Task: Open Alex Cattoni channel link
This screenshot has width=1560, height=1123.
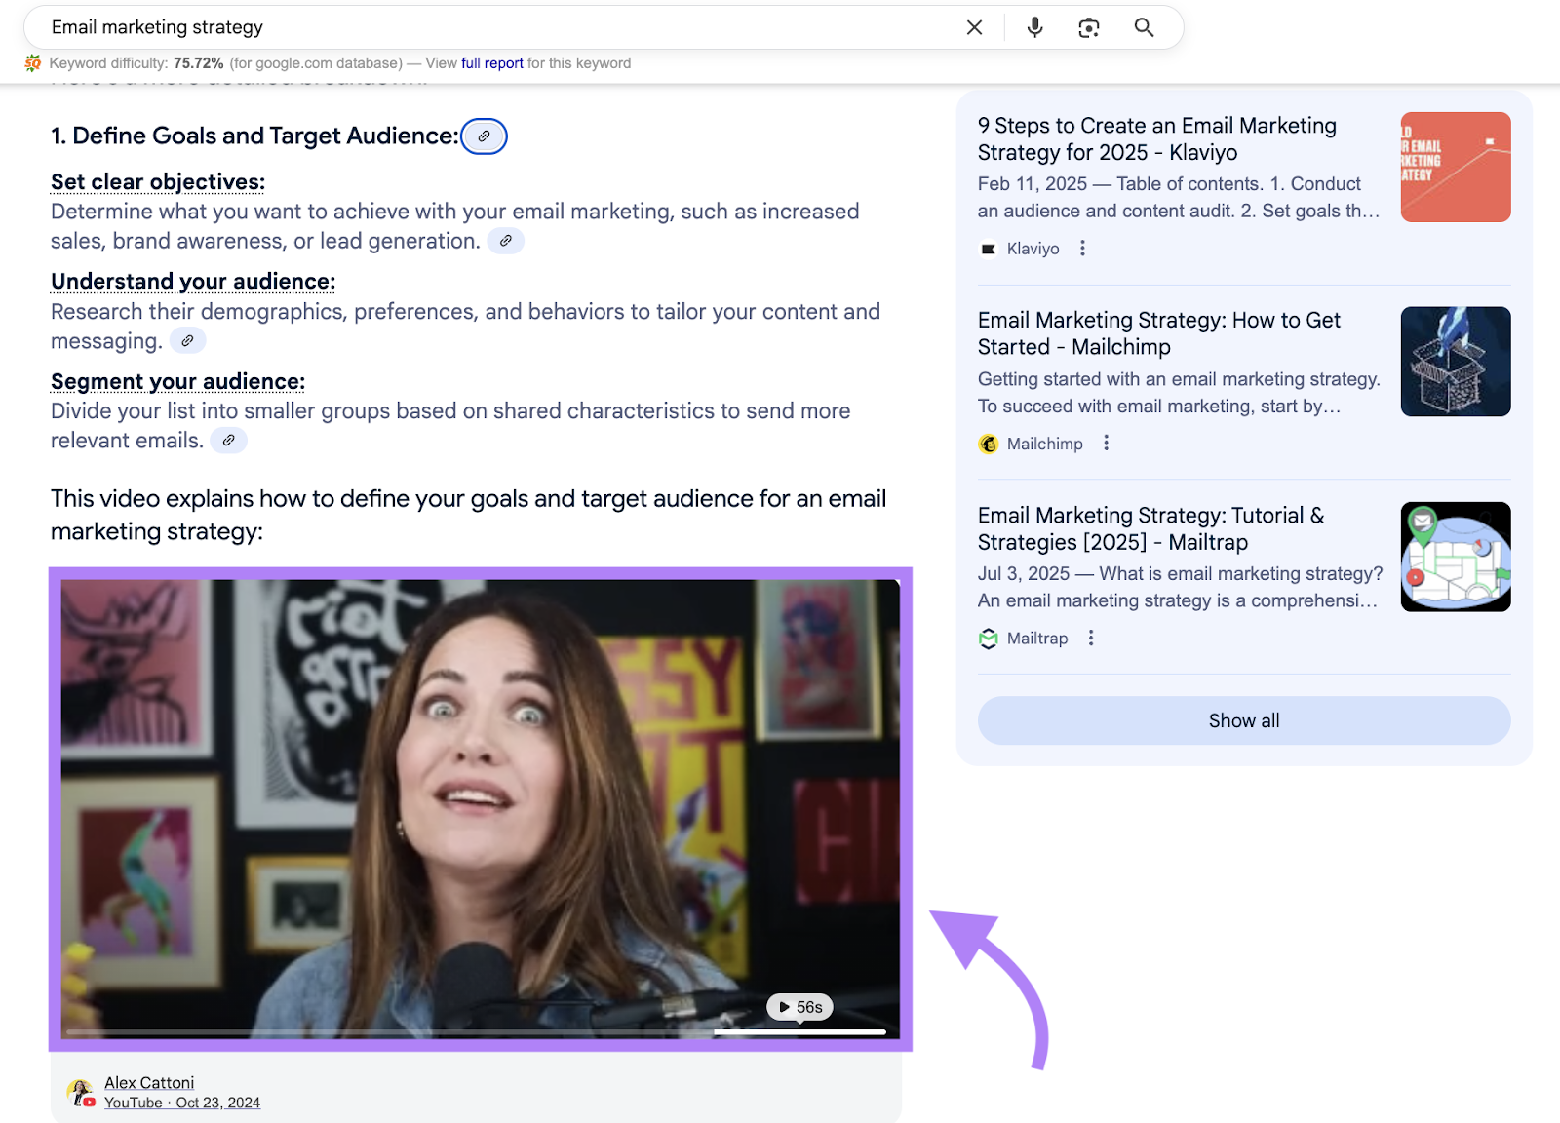Action: 149,1083
